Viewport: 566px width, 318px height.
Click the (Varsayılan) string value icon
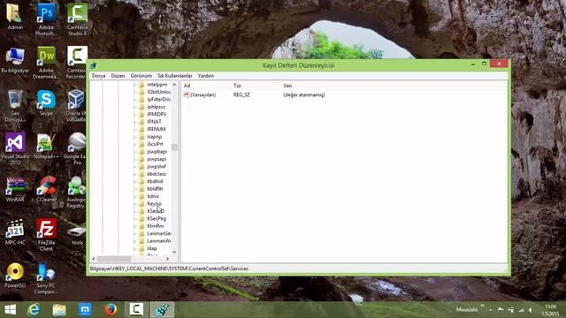[187, 95]
